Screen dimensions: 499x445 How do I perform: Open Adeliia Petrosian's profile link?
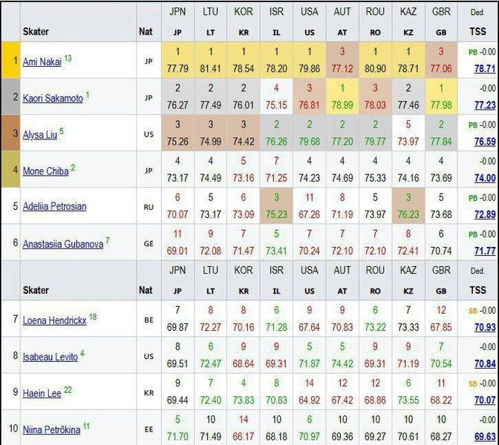click(54, 207)
